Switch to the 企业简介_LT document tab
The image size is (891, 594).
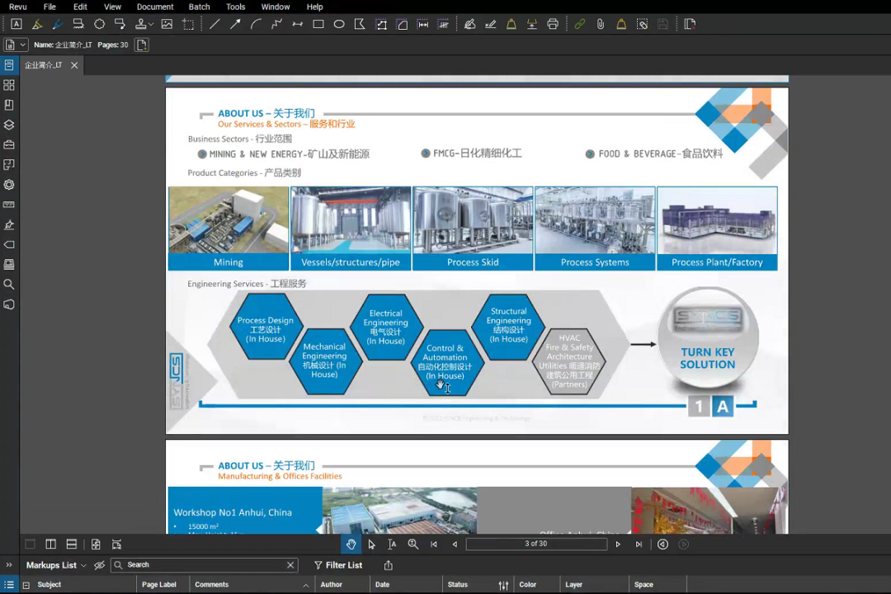(43, 65)
